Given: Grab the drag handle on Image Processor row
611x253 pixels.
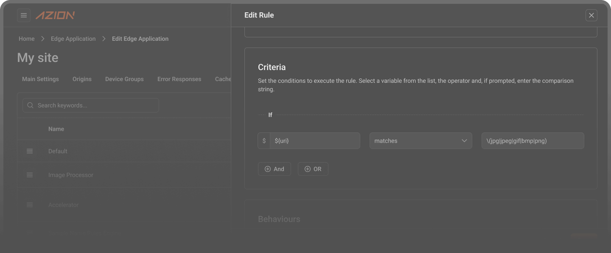Looking at the screenshot, I should [x=30, y=175].
